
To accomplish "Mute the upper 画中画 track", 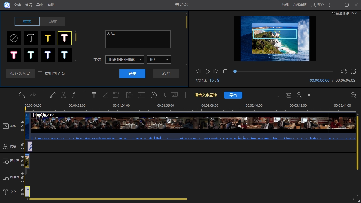I will coord(23,157).
